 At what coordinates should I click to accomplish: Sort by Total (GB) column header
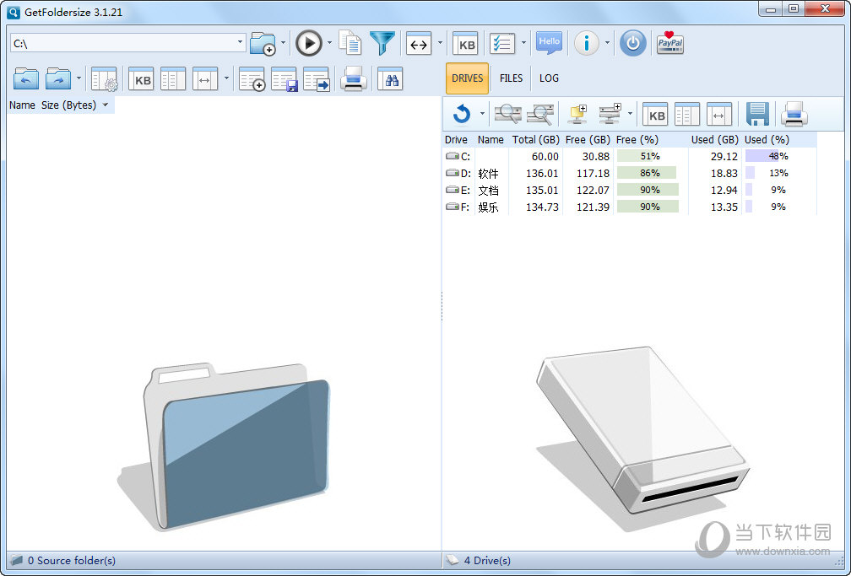[x=535, y=140]
